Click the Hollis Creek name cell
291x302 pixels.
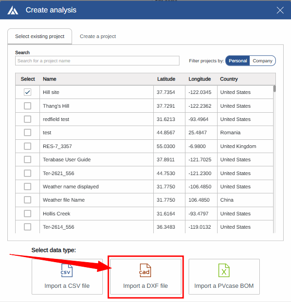click(96, 214)
